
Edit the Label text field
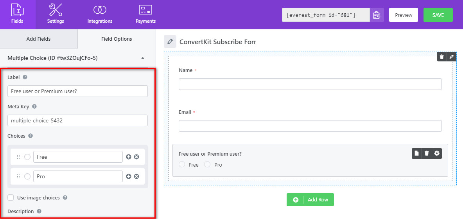(x=77, y=91)
